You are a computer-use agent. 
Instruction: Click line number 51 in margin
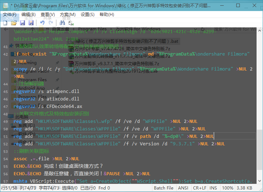(6, 136)
